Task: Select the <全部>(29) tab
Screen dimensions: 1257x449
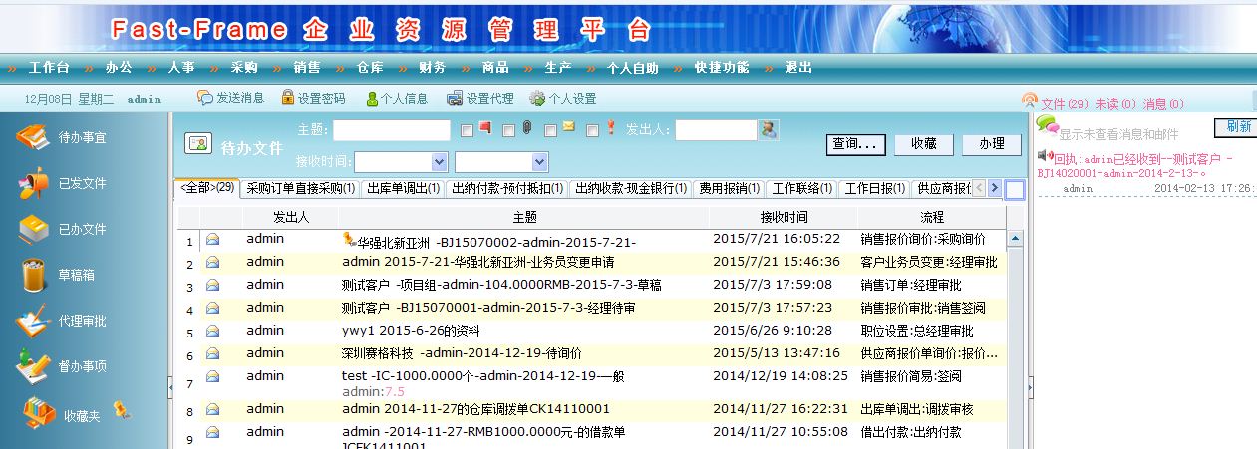Action: pos(206,188)
